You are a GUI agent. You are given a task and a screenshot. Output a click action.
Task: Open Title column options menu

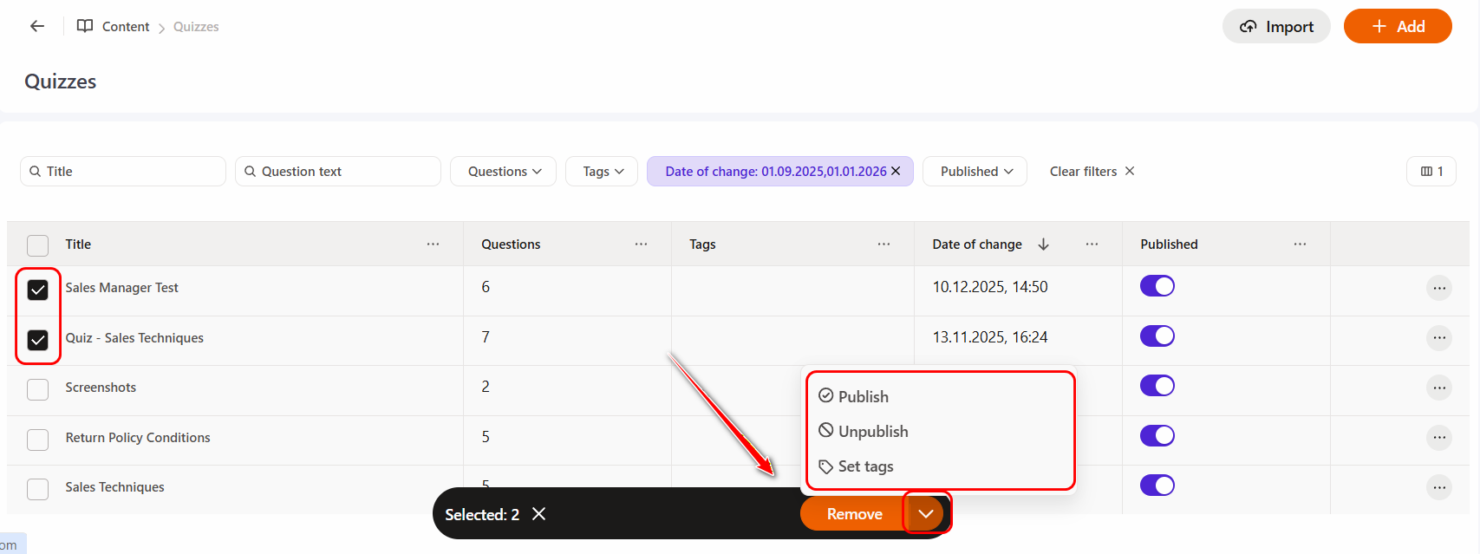[433, 244]
